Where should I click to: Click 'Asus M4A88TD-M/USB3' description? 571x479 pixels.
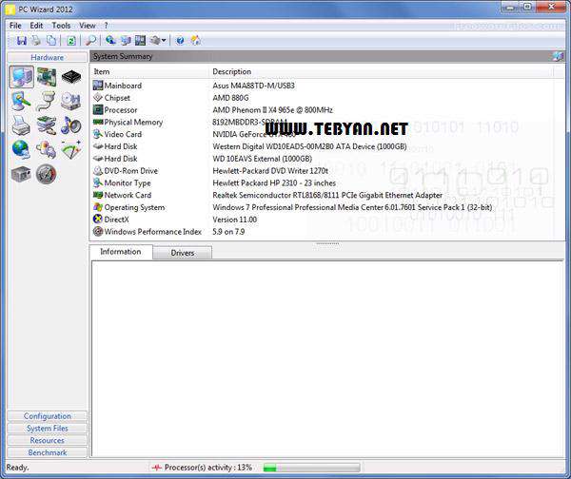click(253, 86)
